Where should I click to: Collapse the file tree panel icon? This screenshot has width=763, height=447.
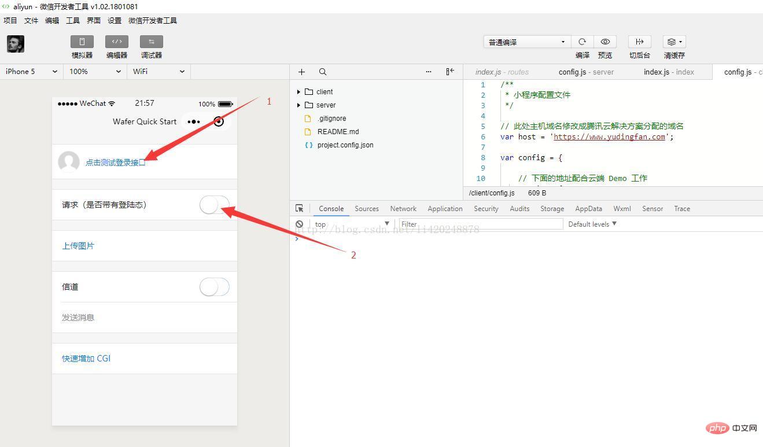coord(450,72)
